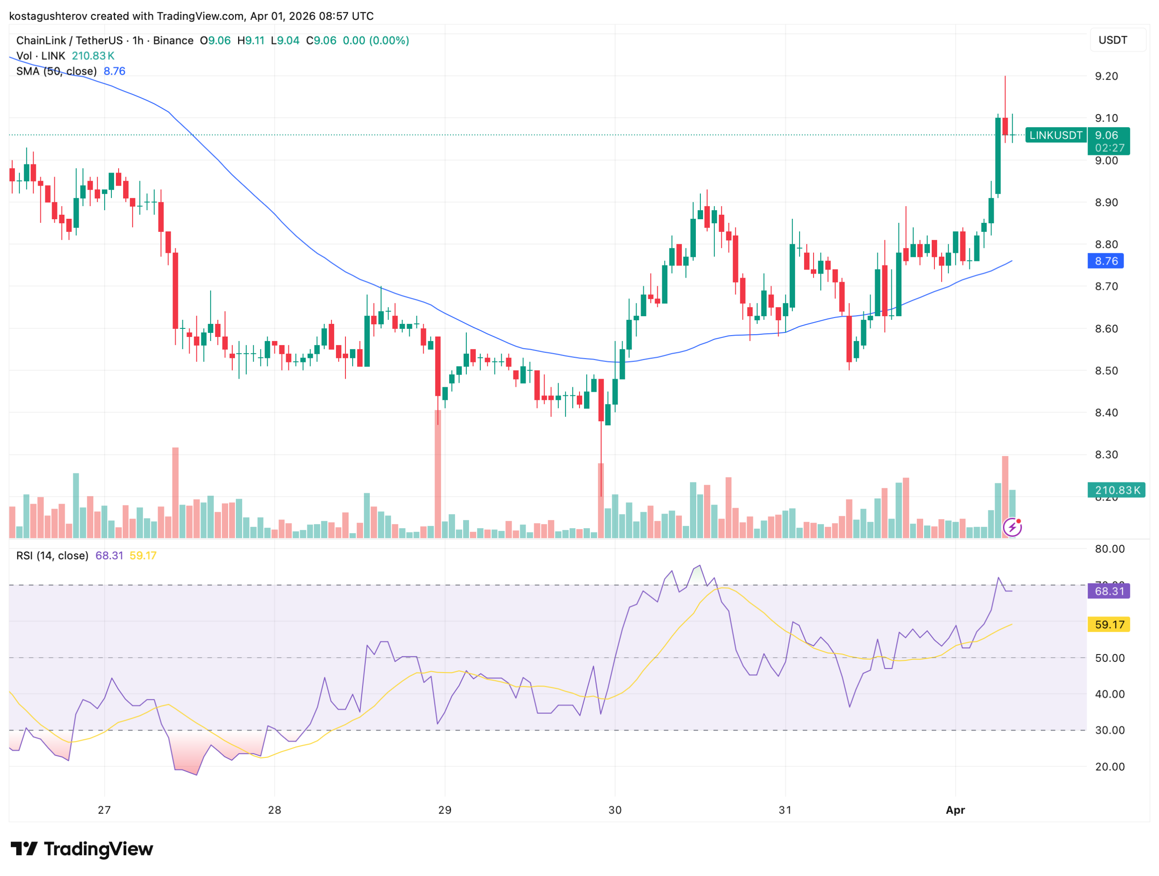
Task: Click the 30 date label on time axis
Action: click(615, 810)
